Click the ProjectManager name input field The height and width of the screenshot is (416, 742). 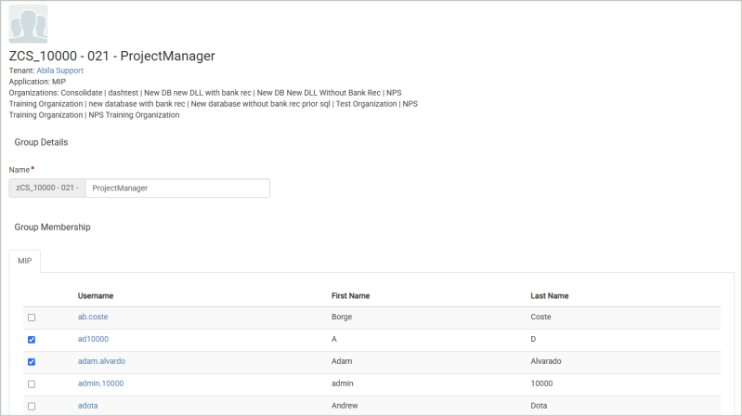(177, 188)
